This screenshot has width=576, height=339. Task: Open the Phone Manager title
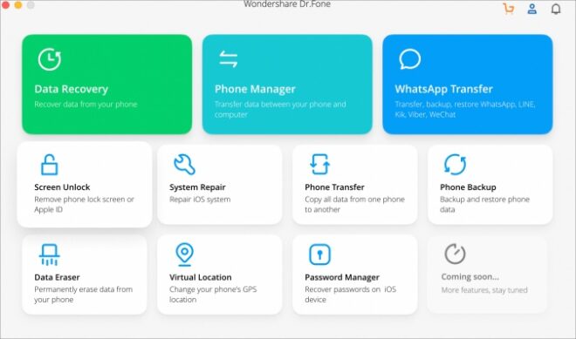tap(255, 89)
